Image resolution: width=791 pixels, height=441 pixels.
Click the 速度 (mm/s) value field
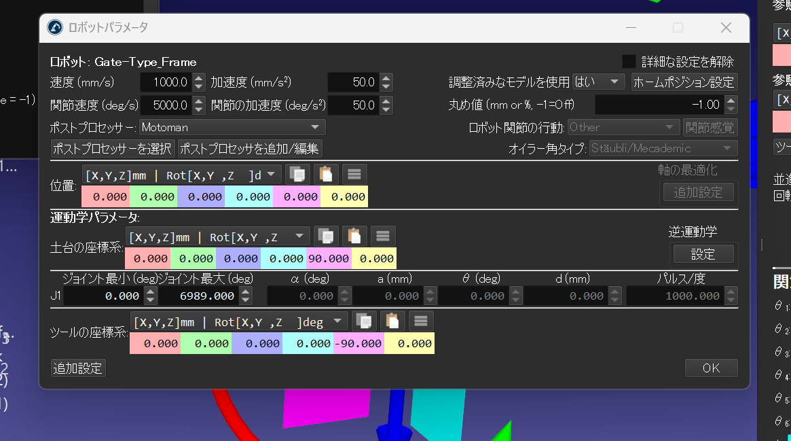166,83
